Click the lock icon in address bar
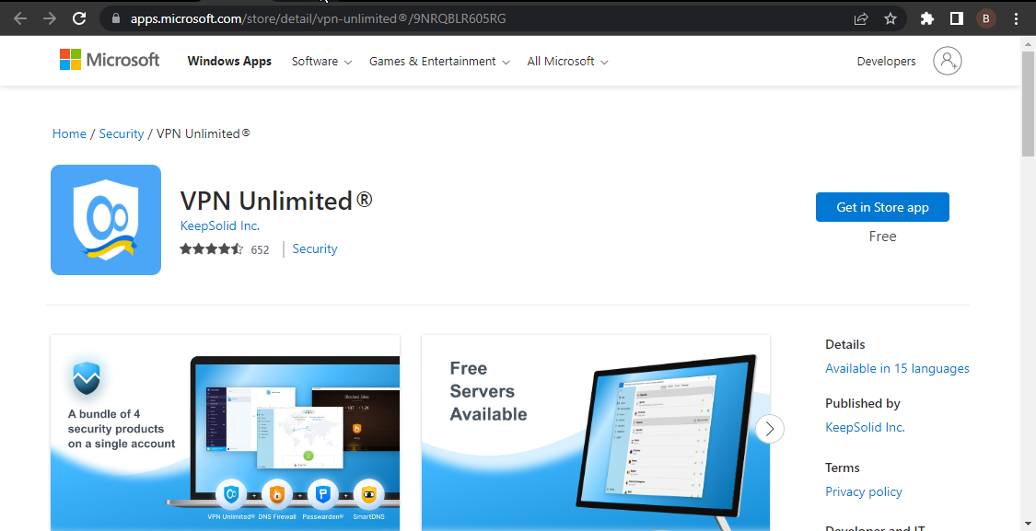This screenshot has height=531, width=1036. tap(116, 18)
